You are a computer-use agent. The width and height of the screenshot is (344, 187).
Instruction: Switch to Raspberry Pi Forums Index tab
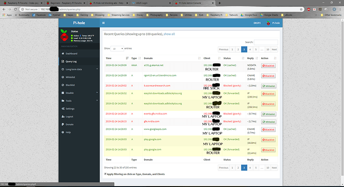[23, 3]
